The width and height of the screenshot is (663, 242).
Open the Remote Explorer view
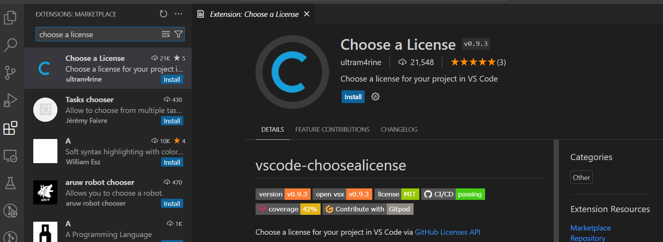click(10, 155)
